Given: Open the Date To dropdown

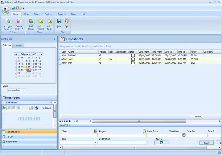Looking at the screenshot, I should pyautogui.click(x=206, y=135).
